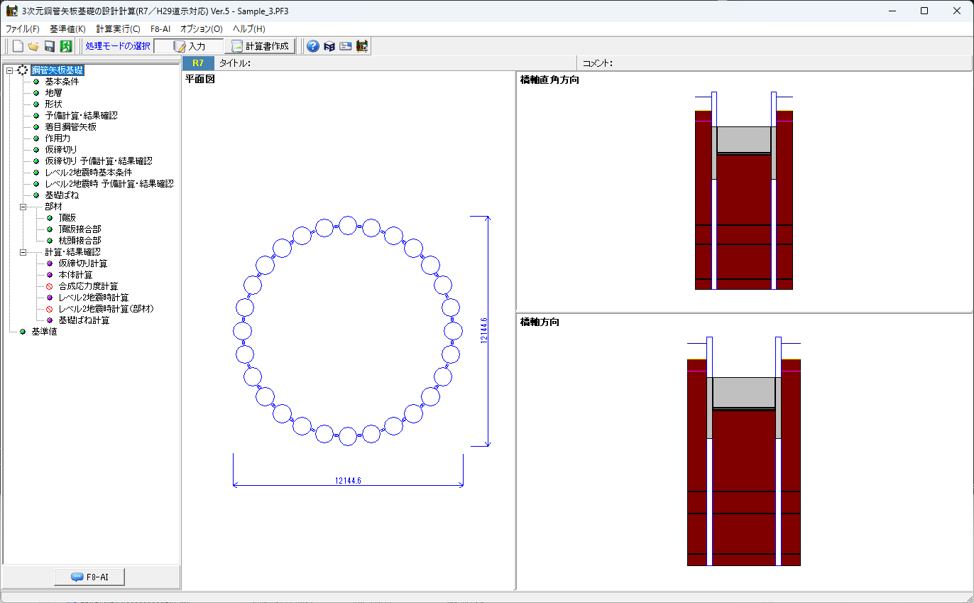
Task: Click the Open file folder icon
Action: tap(33, 46)
